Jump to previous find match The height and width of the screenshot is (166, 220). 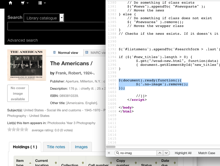pos(160,153)
